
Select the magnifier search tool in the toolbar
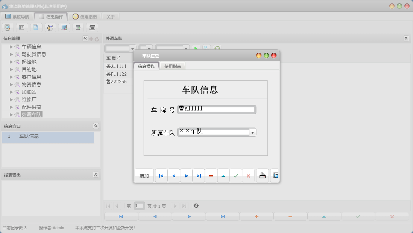[x=8, y=27]
